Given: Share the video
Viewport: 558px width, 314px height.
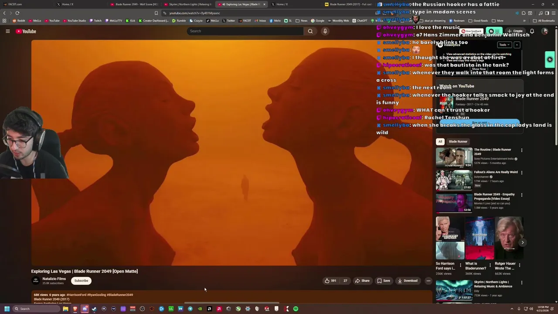Looking at the screenshot, I should click(x=362, y=280).
